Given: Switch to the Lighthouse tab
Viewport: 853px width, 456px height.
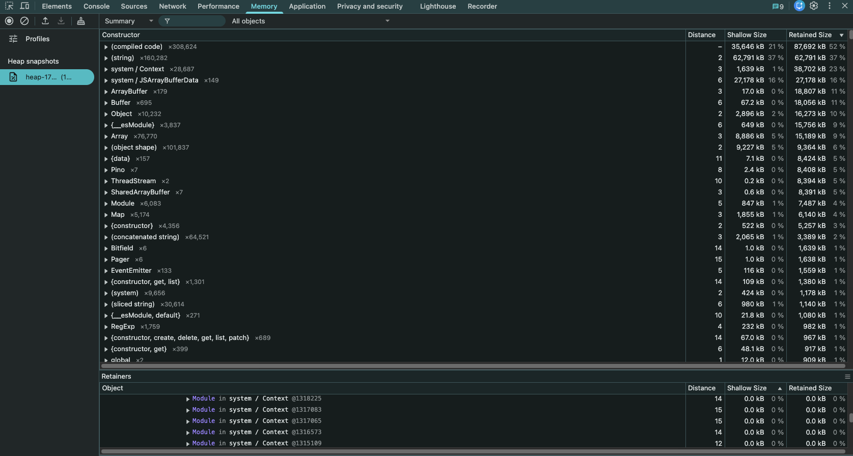Looking at the screenshot, I should [438, 6].
